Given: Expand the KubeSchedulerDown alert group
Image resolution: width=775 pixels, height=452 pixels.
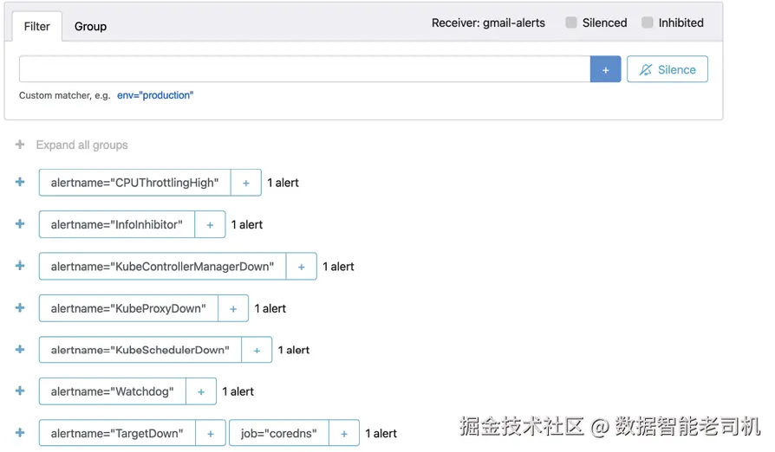Looking at the screenshot, I should point(20,349).
